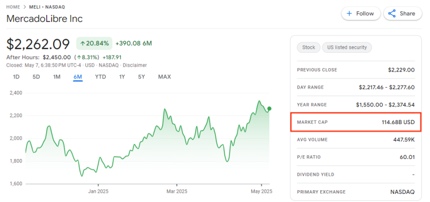Click the PRIMARY EXCHANGE label
This screenshot has width=430, height=202.
coord(321,192)
